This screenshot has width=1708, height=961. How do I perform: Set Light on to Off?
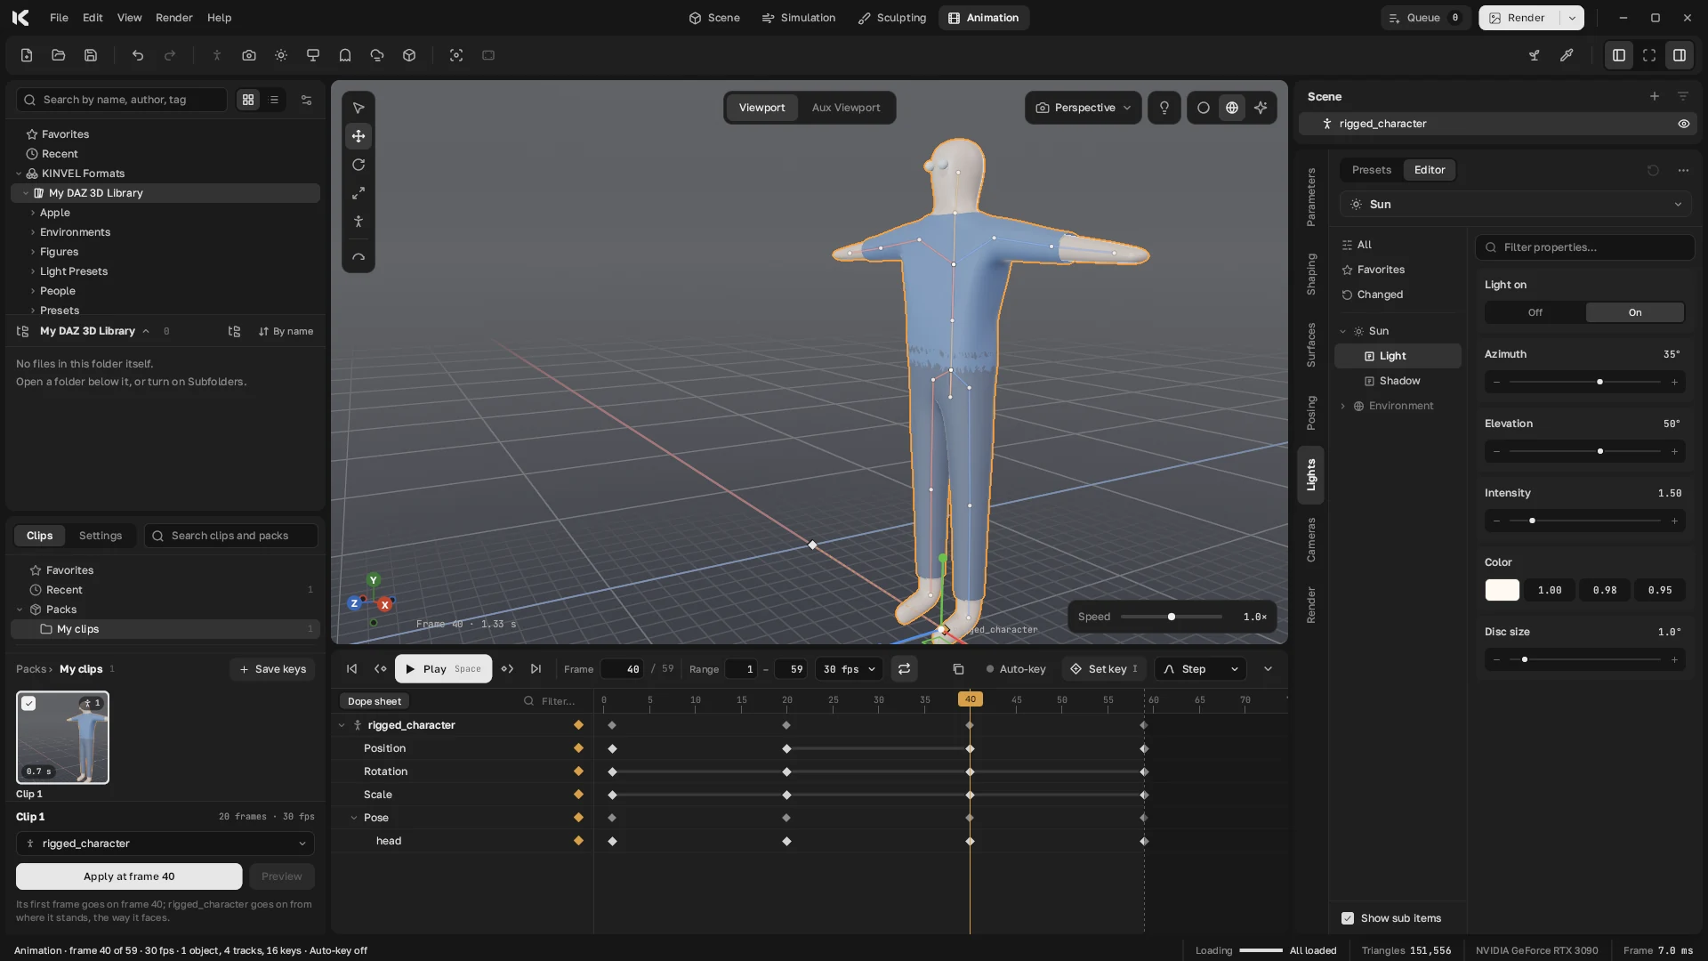(1535, 312)
